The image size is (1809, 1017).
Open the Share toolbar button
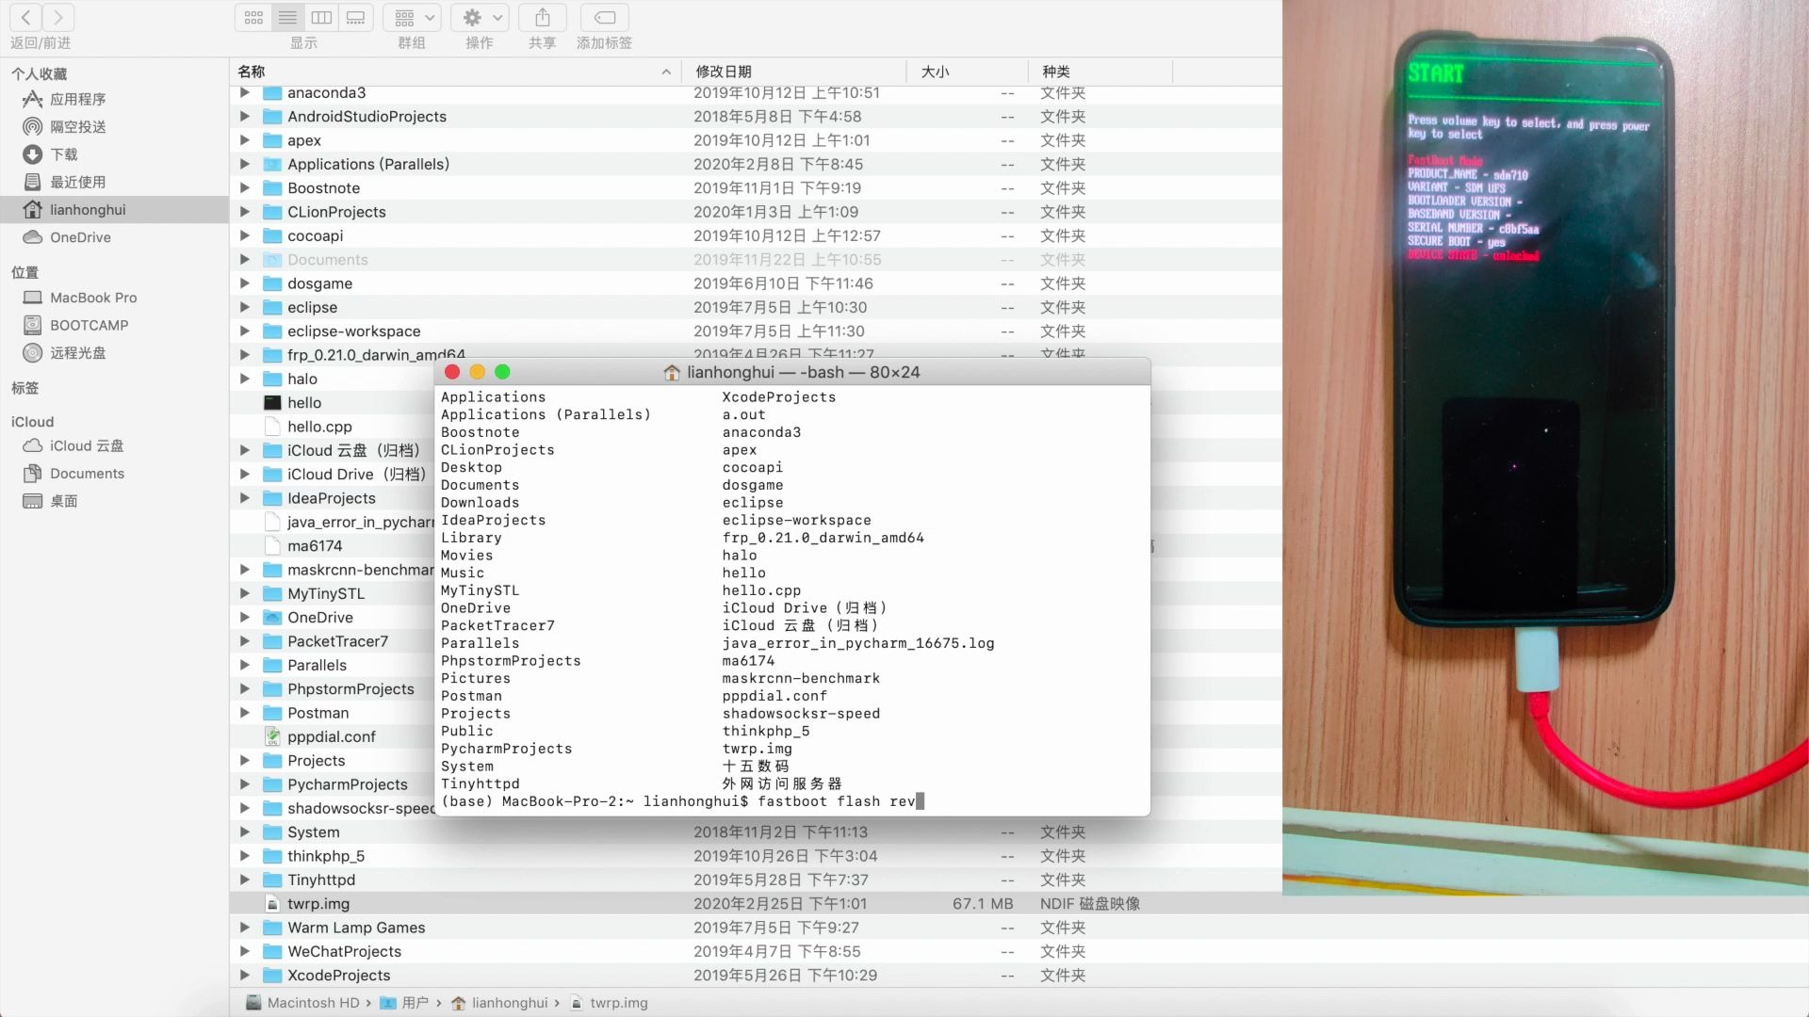(542, 17)
